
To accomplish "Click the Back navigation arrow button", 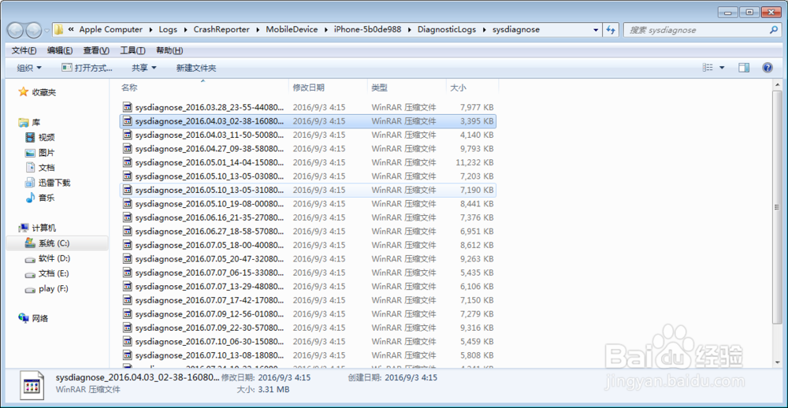I will (16, 30).
